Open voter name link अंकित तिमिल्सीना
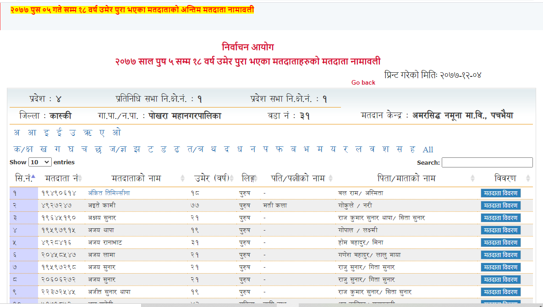The height and width of the screenshot is (307, 543). coord(109,193)
